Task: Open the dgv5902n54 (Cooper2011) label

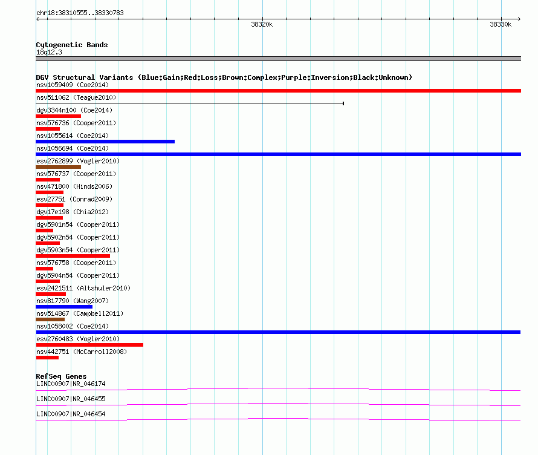Action: [78, 237]
